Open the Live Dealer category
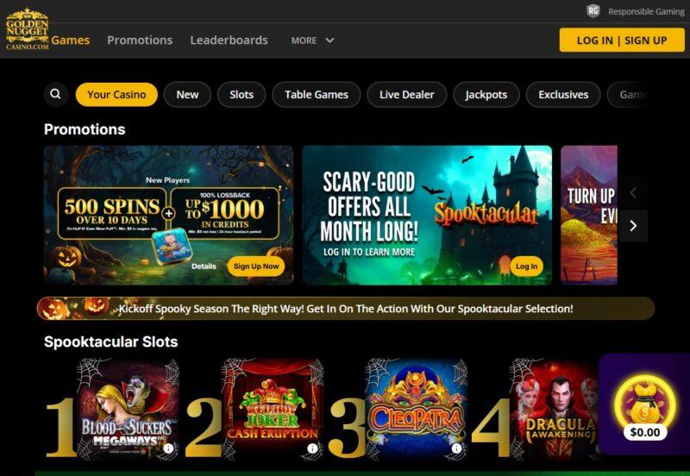The height and width of the screenshot is (476, 690). coord(407,95)
